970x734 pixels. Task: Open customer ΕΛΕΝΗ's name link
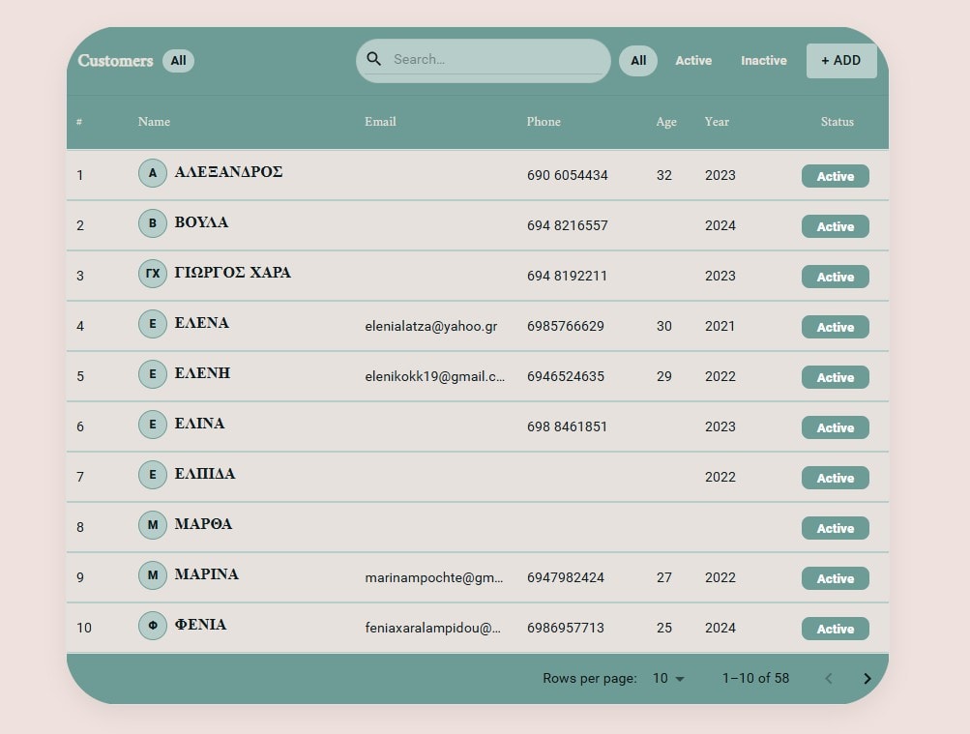click(202, 373)
